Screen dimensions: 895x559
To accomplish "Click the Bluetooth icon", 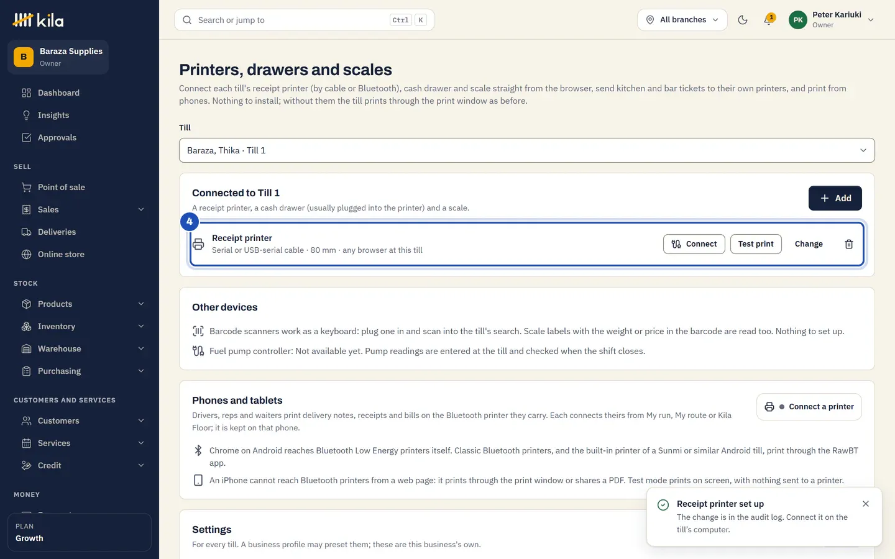I will tap(198, 450).
